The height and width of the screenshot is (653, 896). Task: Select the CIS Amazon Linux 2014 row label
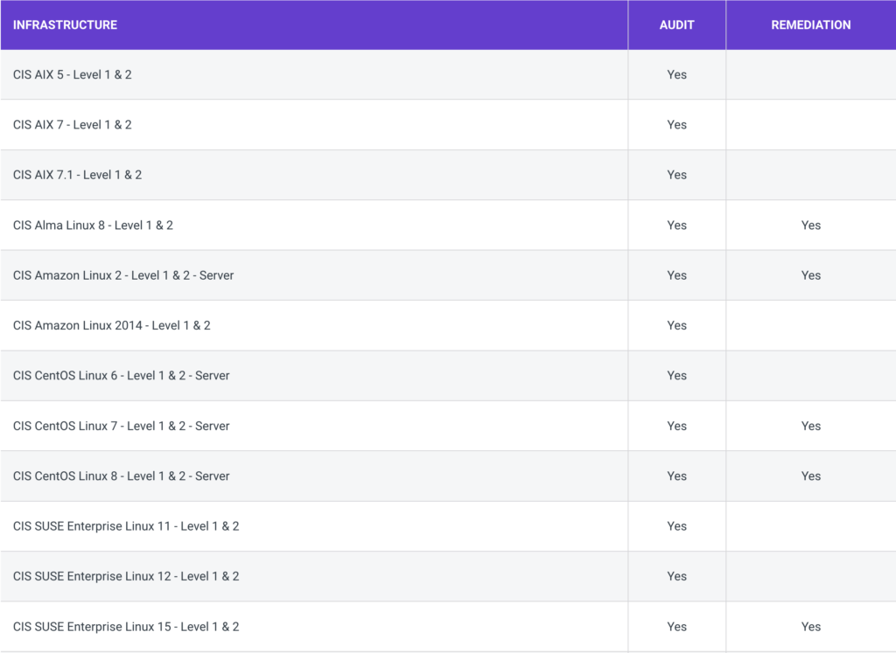112,326
